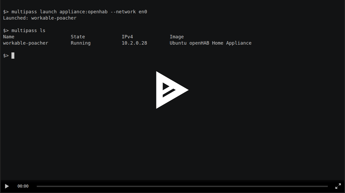The width and height of the screenshot is (345, 193).
Task: Click the playback progress bar
Action: click(182, 186)
